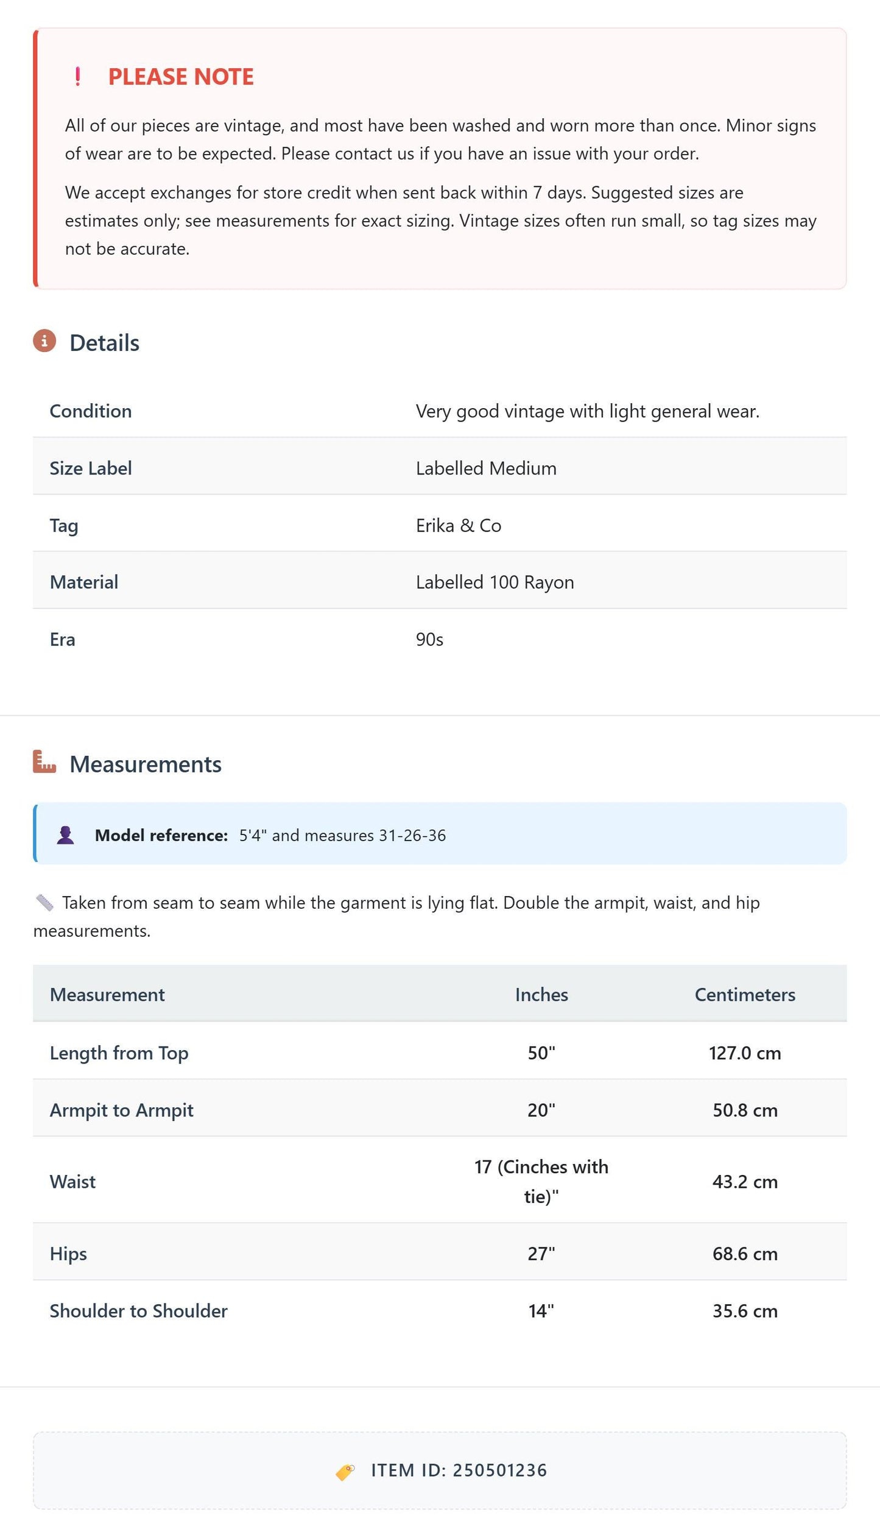The image size is (880, 1538).
Task: Click the Hips 68.6 cm value
Action: 745,1254
